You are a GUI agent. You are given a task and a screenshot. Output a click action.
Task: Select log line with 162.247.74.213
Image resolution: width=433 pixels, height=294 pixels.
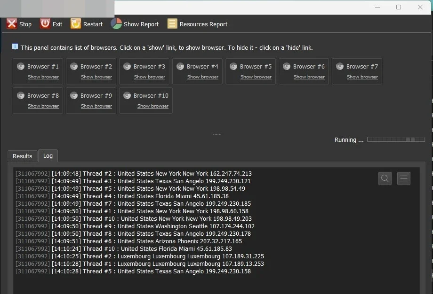click(x=134, y=174)
